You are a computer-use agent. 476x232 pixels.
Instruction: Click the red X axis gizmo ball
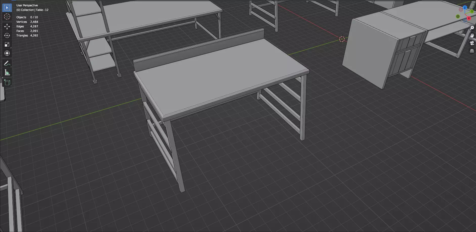[469, 18]
